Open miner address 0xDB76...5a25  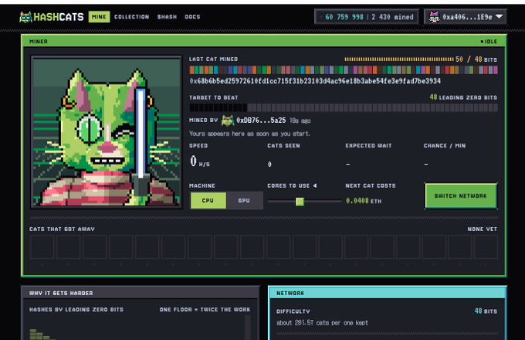point(261,121)
